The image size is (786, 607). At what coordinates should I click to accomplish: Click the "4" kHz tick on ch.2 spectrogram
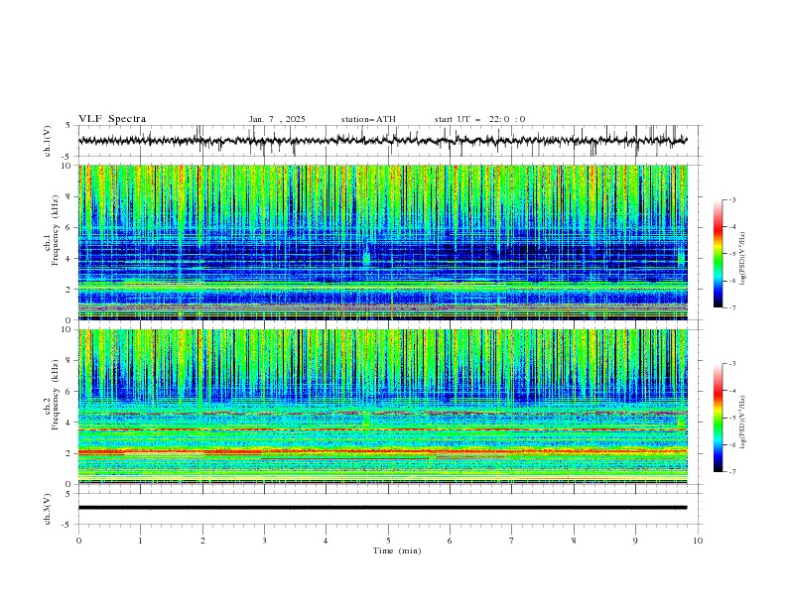tap(69, 423)
